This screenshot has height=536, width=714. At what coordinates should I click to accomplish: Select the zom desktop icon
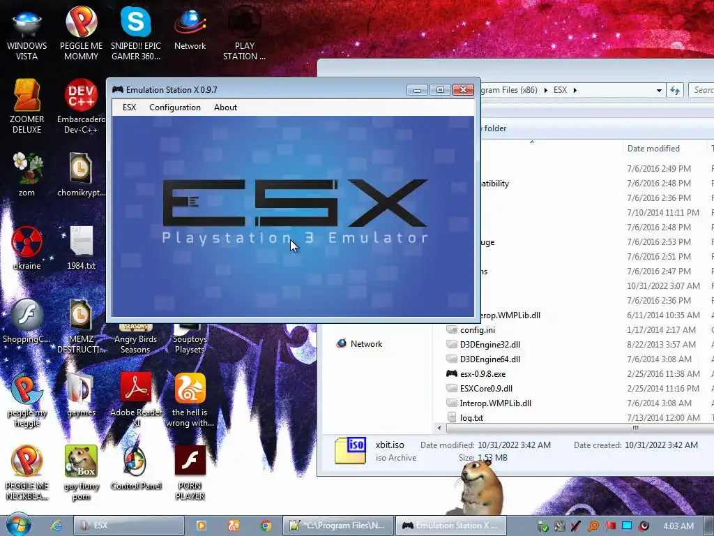[x=27, y=175]
